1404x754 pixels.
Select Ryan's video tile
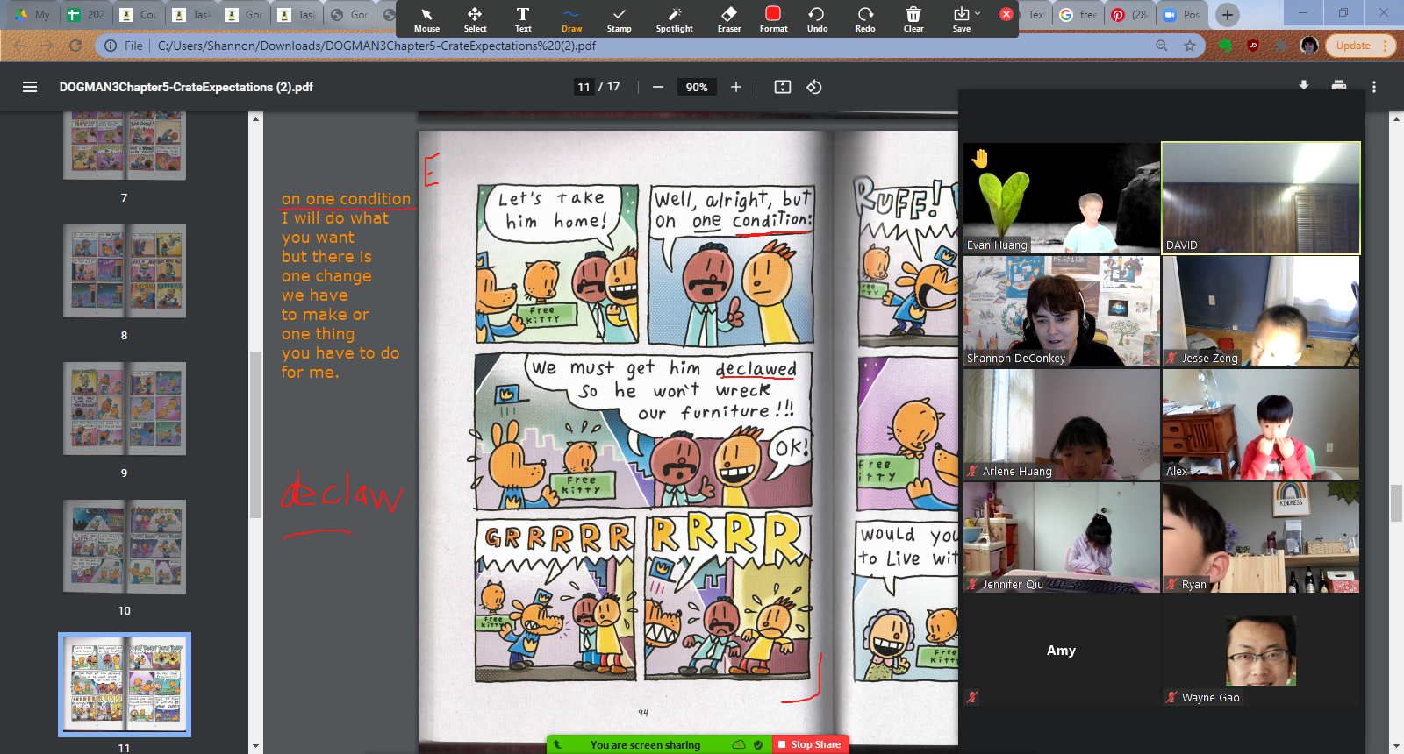[1261, 537]
